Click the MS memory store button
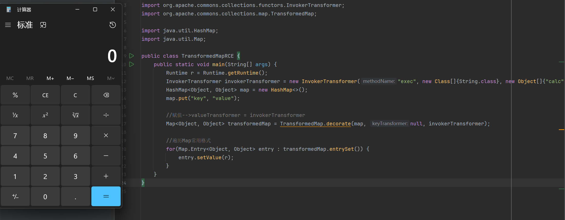Viewport: 565px width, 220px height. tap(90, 78)
